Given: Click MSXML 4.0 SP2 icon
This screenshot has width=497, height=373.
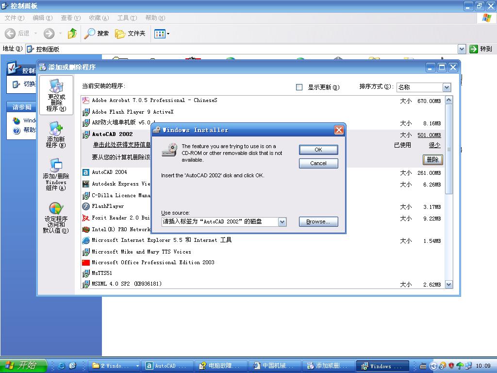Looking at the screenshot, I should 86,284.
